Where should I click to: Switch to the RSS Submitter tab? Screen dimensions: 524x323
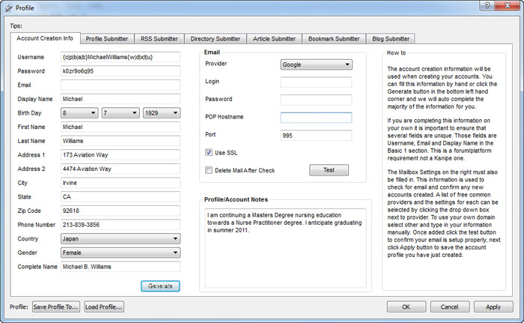tap(159, 39)
